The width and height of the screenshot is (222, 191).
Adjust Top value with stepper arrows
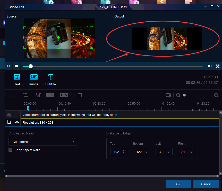[123, 152]
